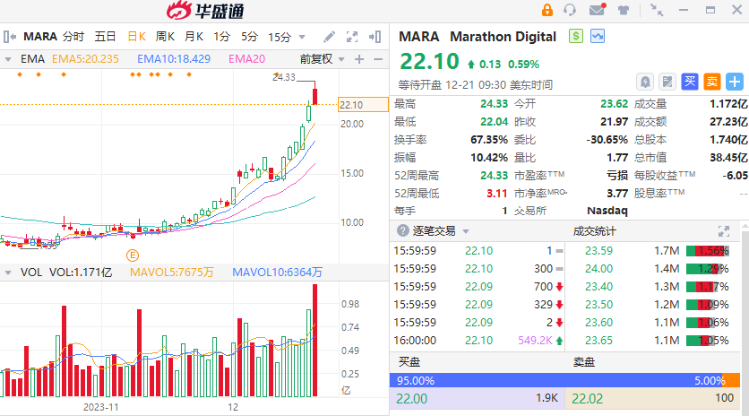749x416 pixels.
Task: Expand the trade panel fullscreen icon
Action: (x=724, y=231)
